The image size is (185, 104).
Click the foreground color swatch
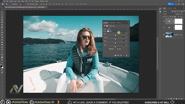click(x=1, y=66)
